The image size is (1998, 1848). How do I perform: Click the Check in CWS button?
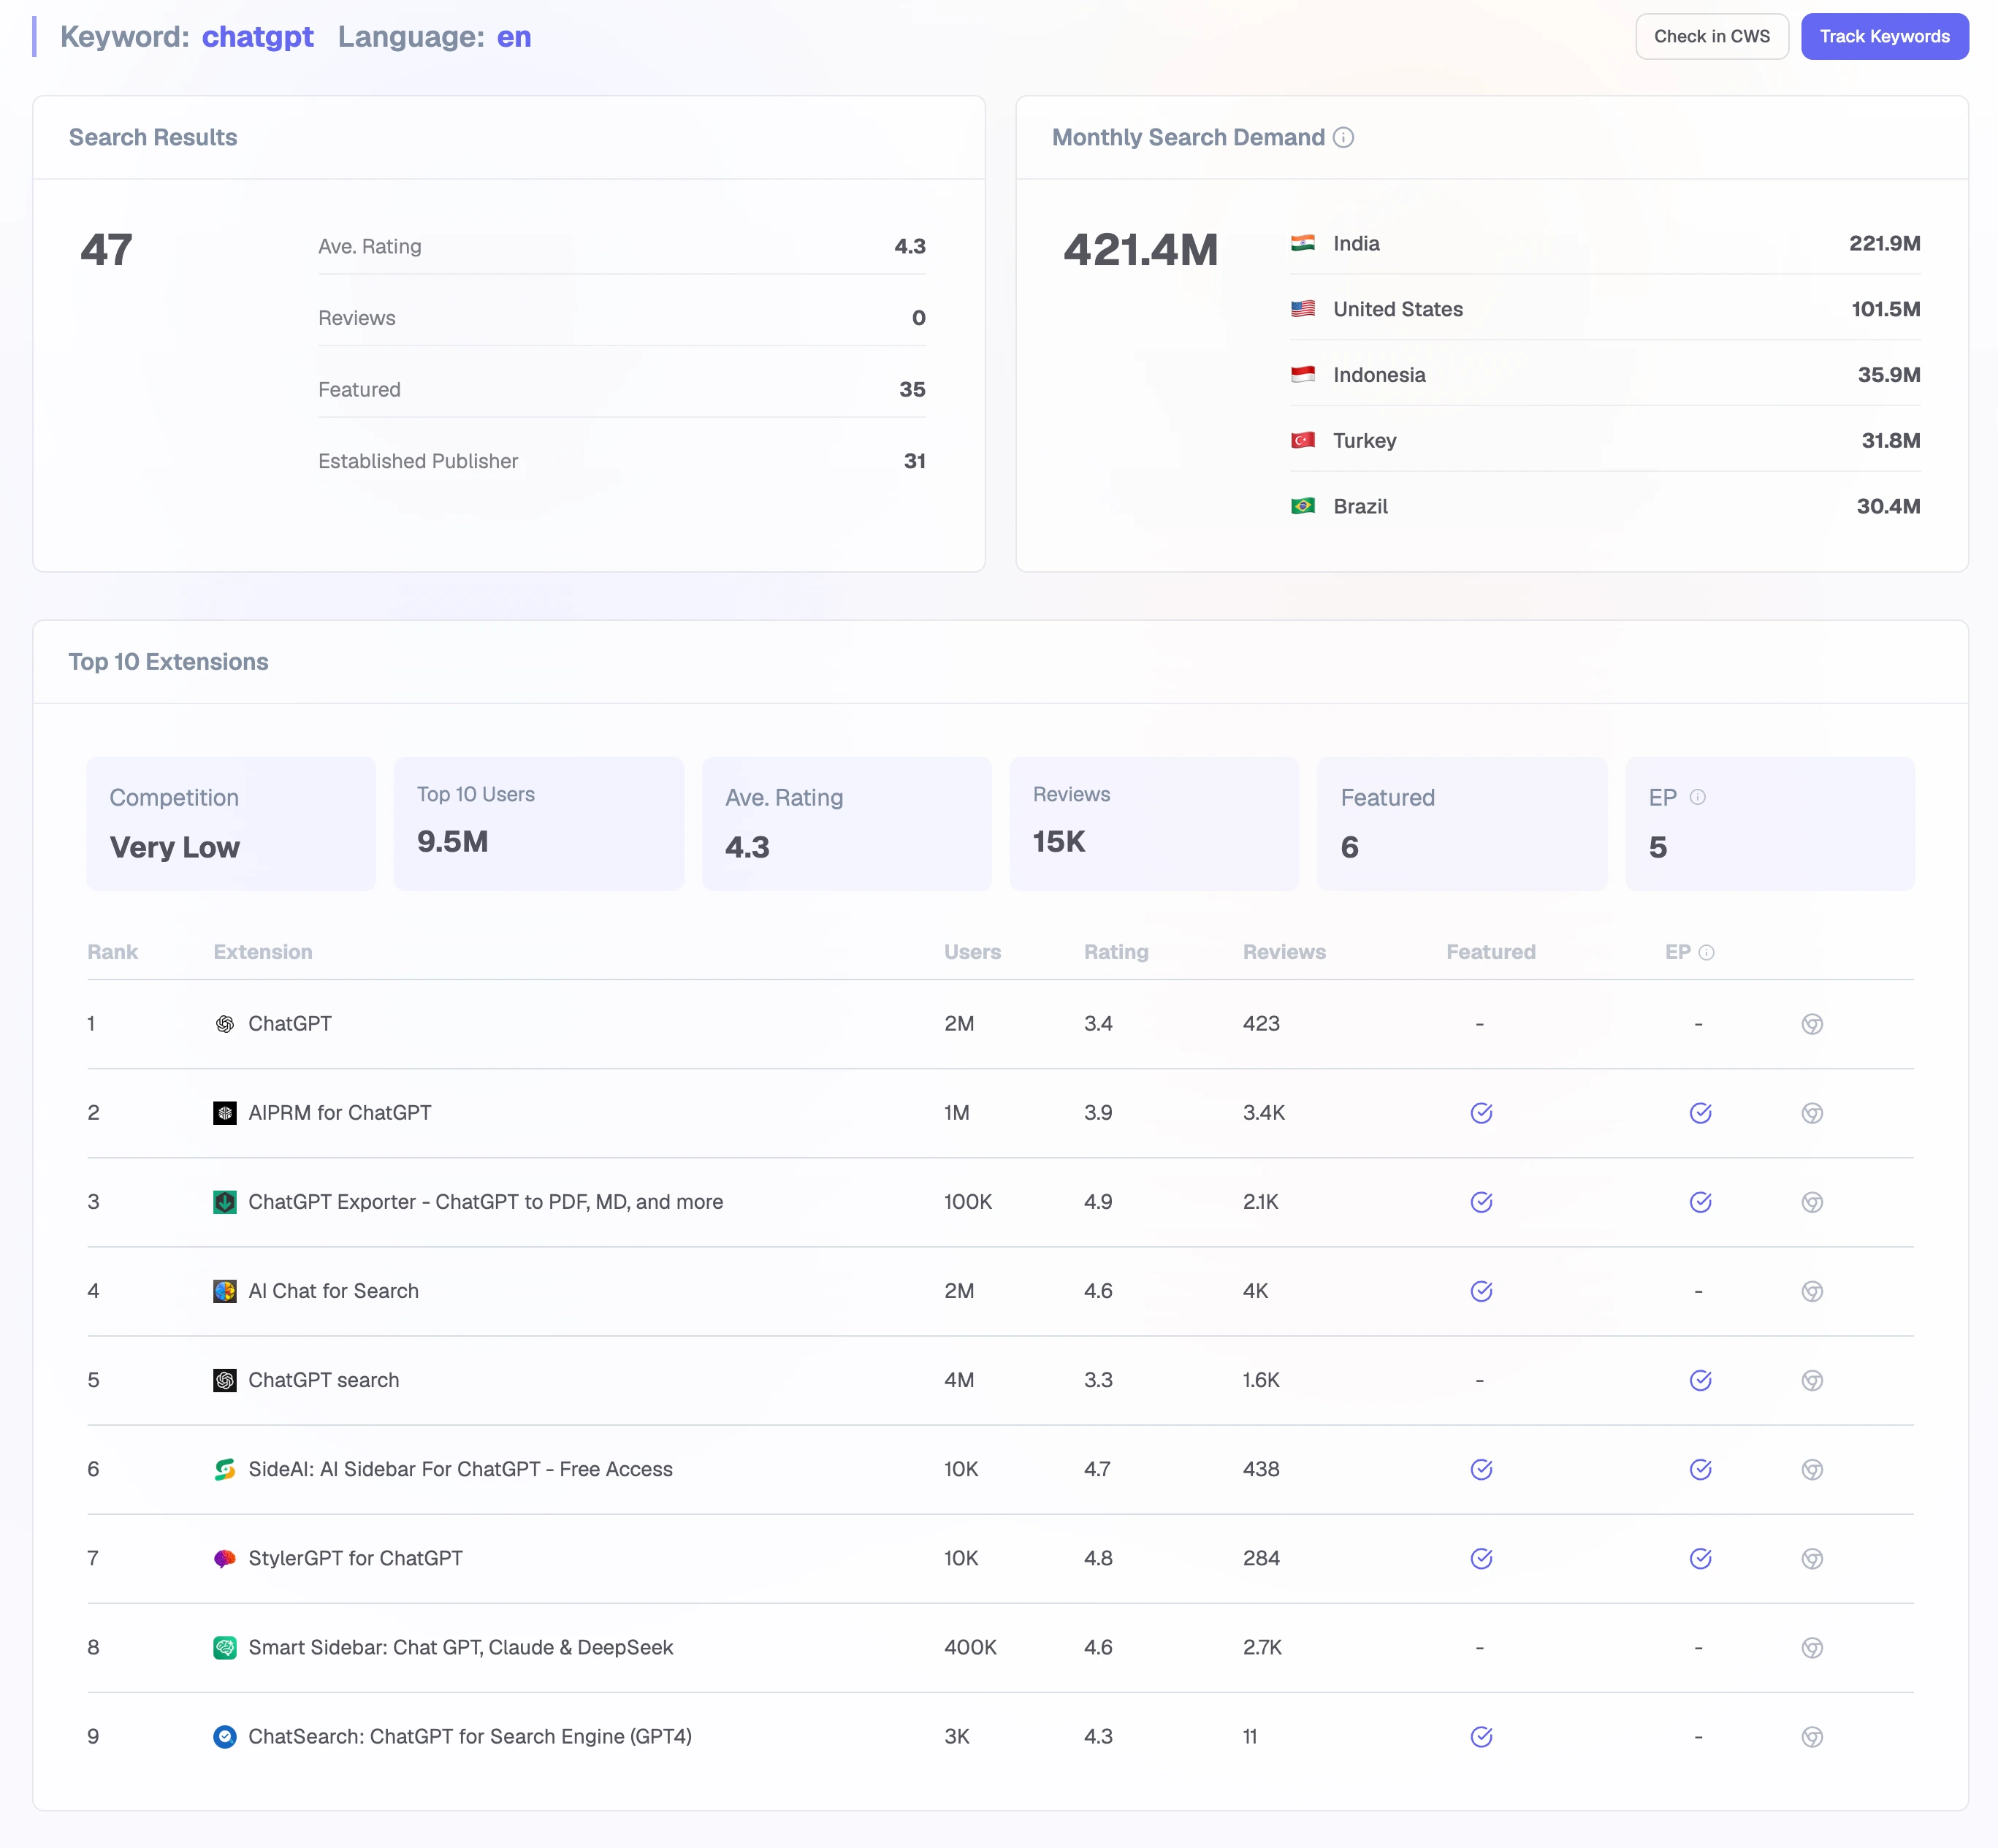coord(1711,36)
